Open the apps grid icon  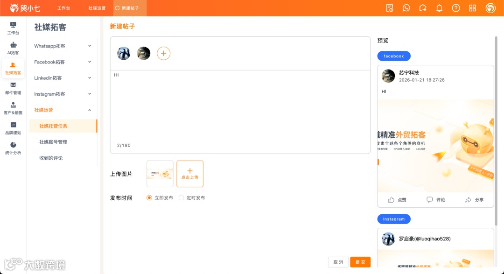click(x=472, y=8)
